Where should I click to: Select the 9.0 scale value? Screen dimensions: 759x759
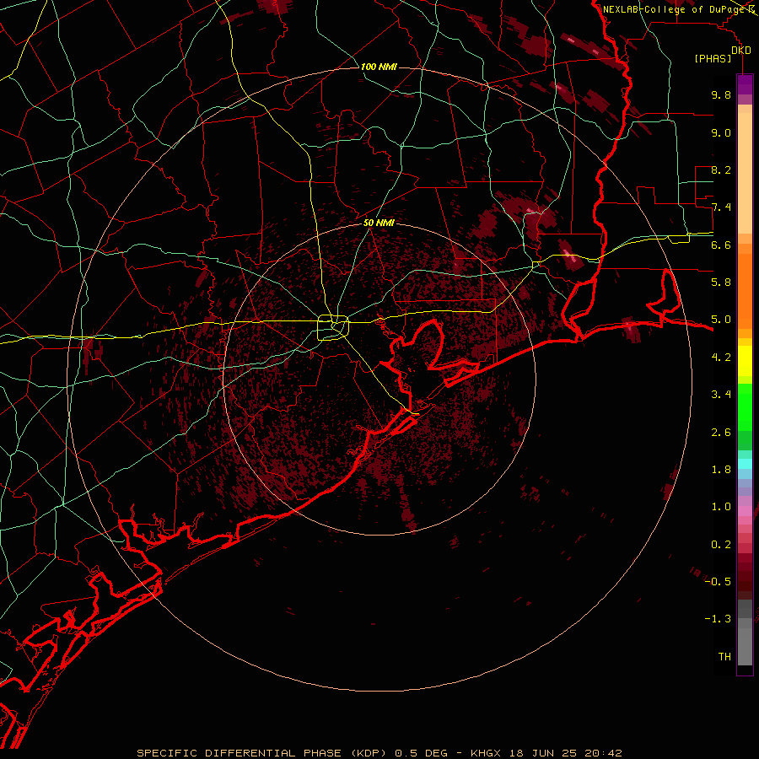pos(721,132)
